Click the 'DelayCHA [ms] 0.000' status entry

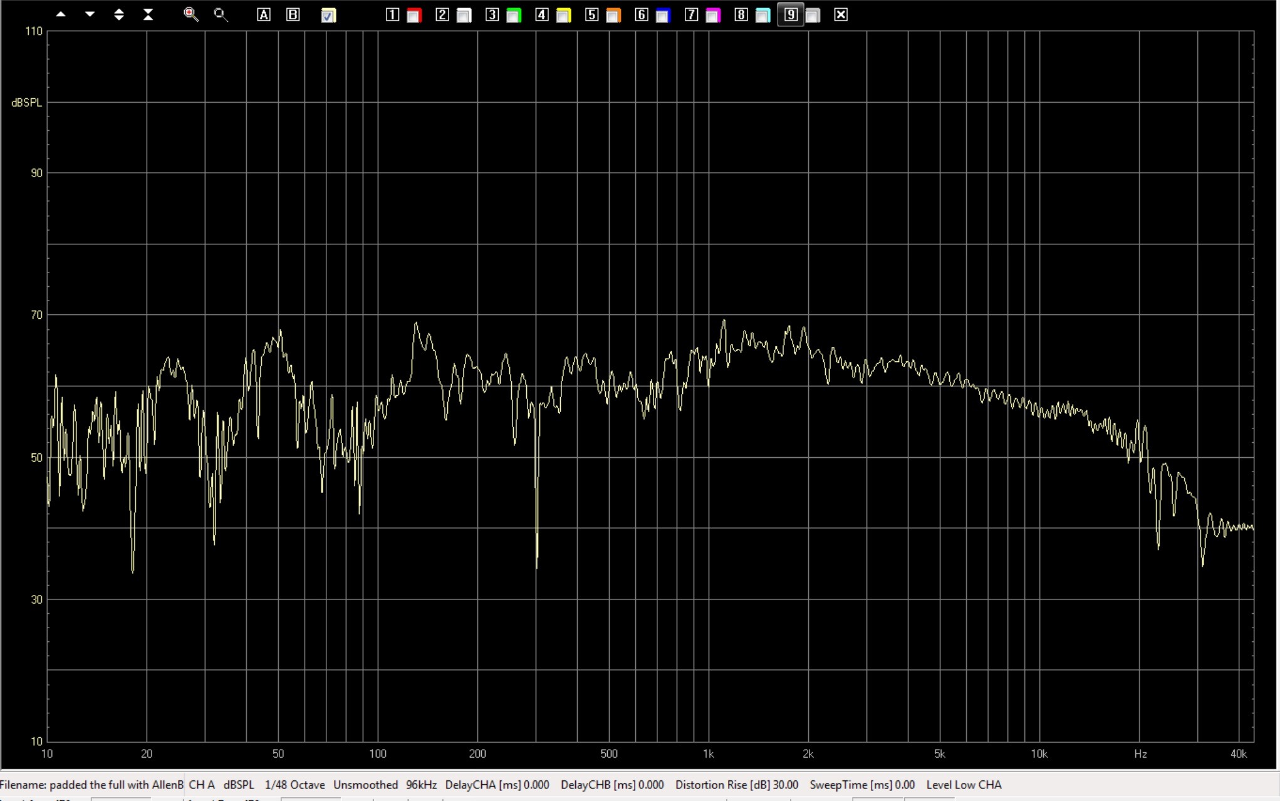[497, 785]
